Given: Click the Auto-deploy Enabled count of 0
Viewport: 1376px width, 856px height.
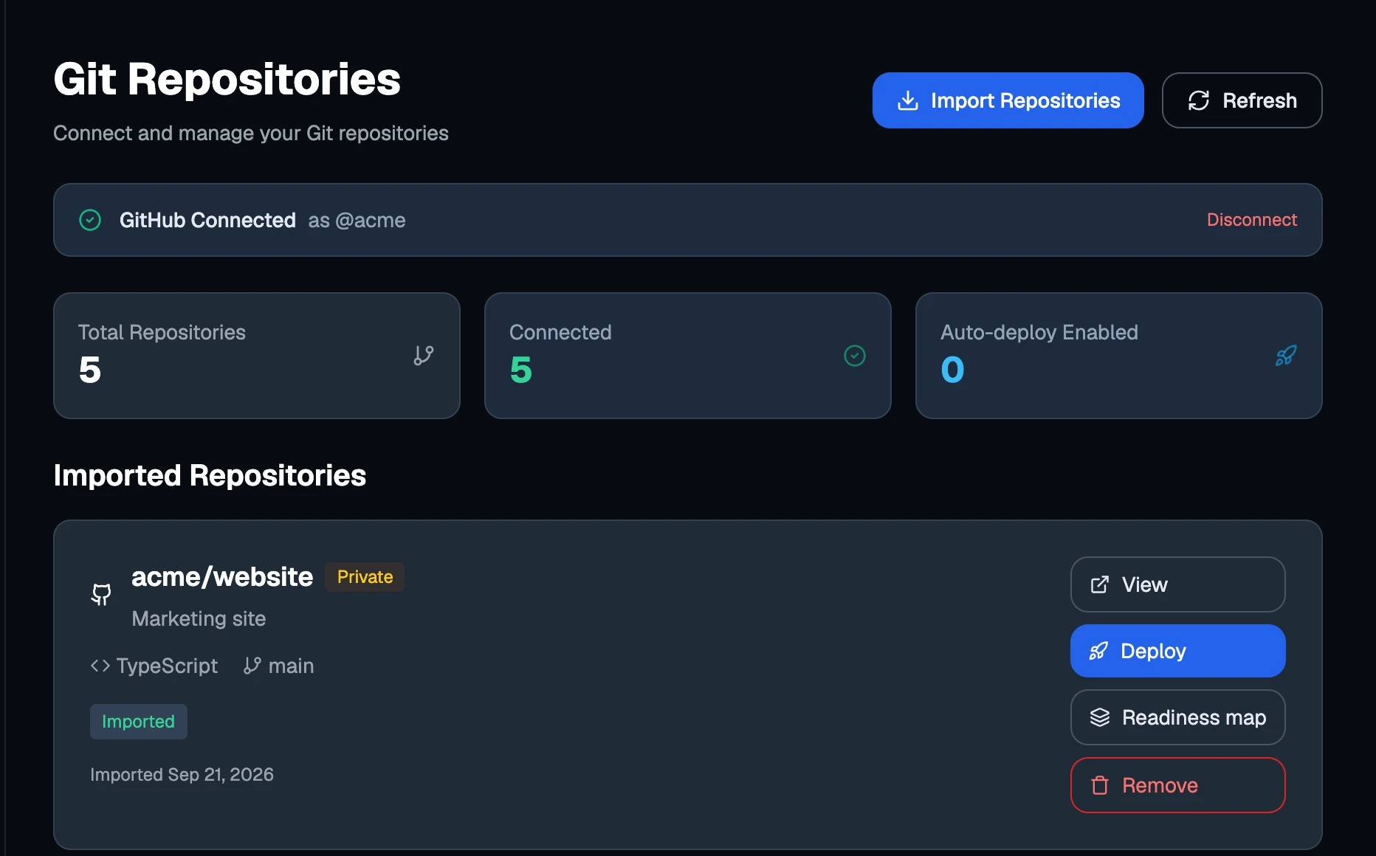Looking at the screenshot, I should tap(952, 370).
